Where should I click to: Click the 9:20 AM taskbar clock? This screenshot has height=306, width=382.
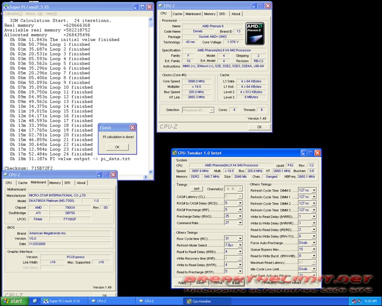click(x=371, y=301)
